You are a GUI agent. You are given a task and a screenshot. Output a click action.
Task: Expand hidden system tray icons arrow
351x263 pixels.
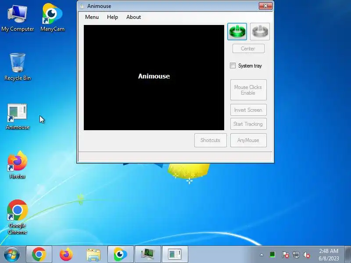click(x=261, y=255)
